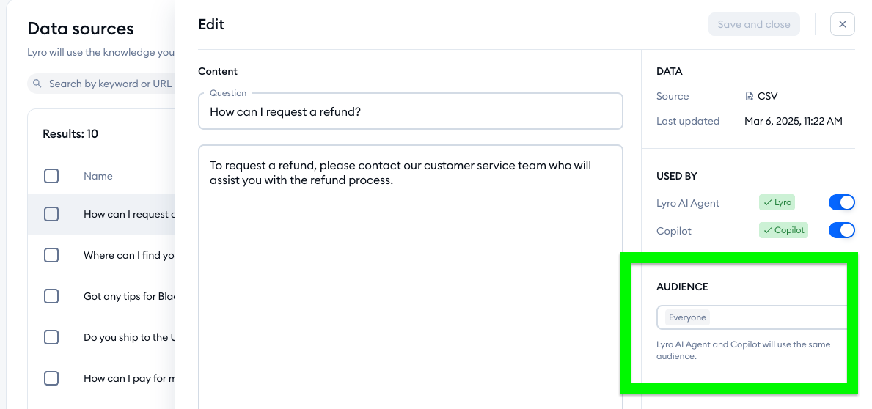Select the 'Where can I find' row checkbox
This screenshot has width=872, height=409.
[x=51, y=255]
